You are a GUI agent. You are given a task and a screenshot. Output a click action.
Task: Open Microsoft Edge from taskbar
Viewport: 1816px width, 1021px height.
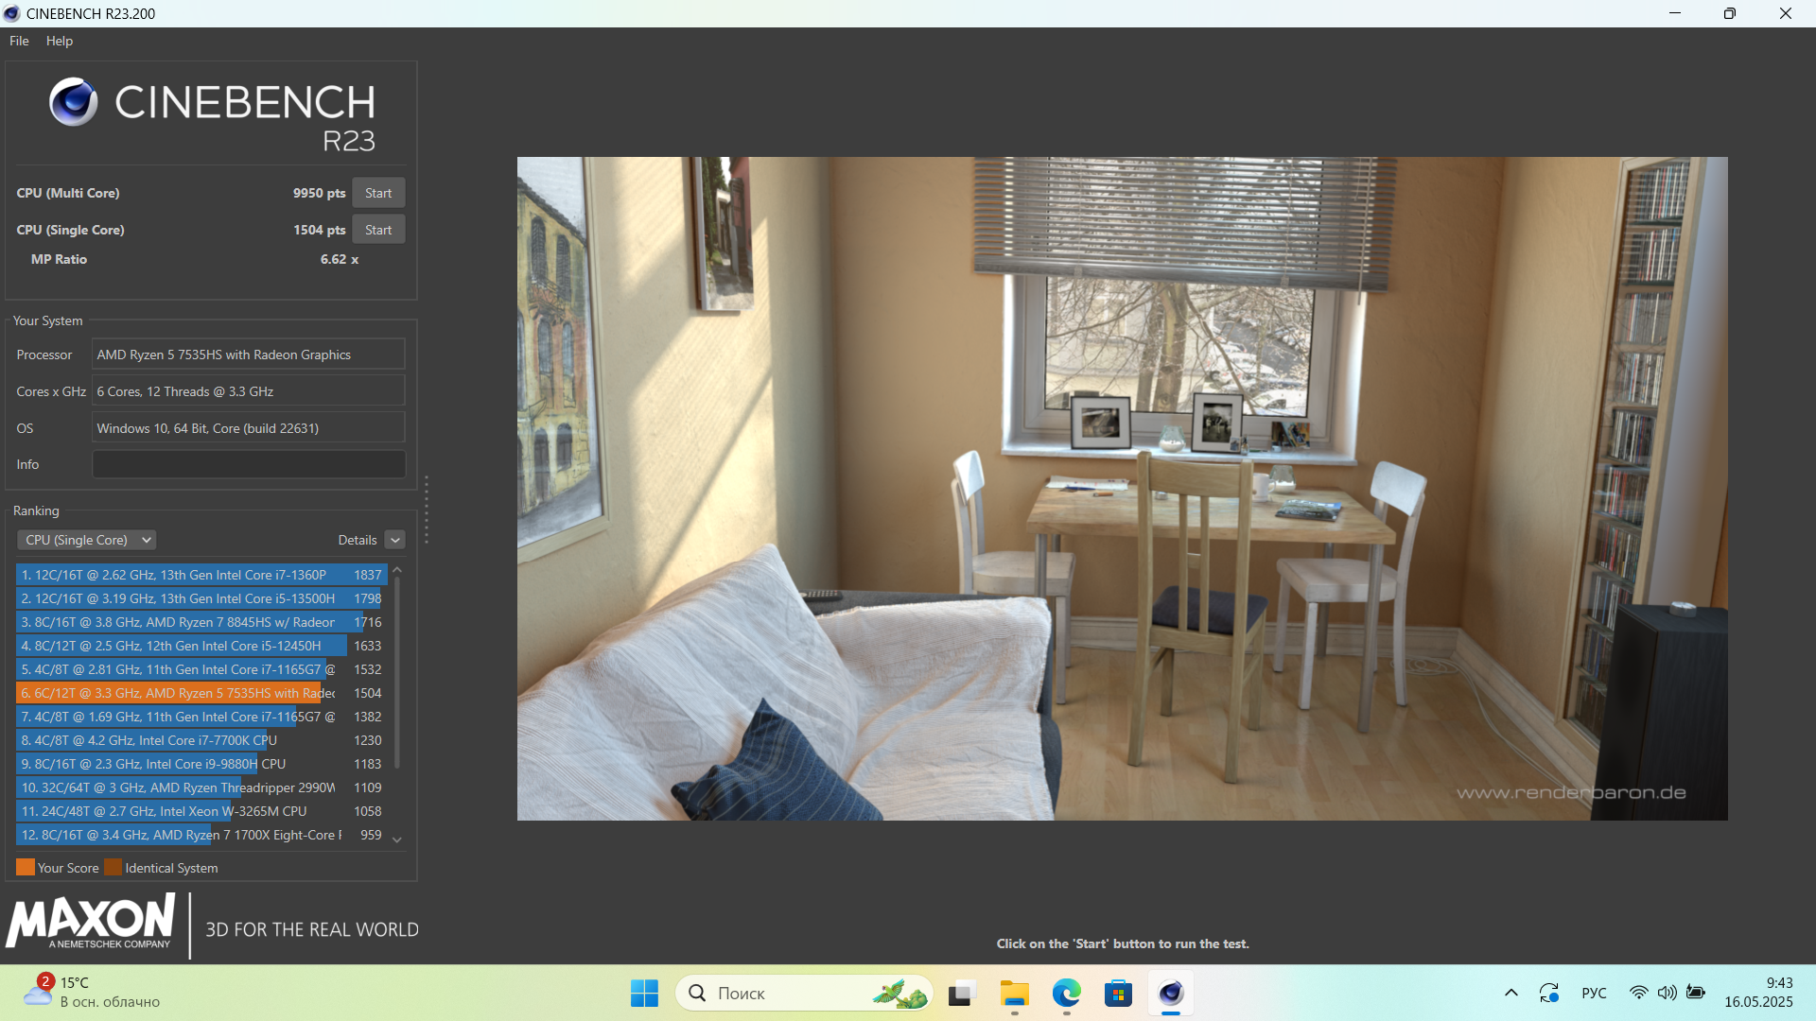pyautogui.click(x=1067, y=994)
